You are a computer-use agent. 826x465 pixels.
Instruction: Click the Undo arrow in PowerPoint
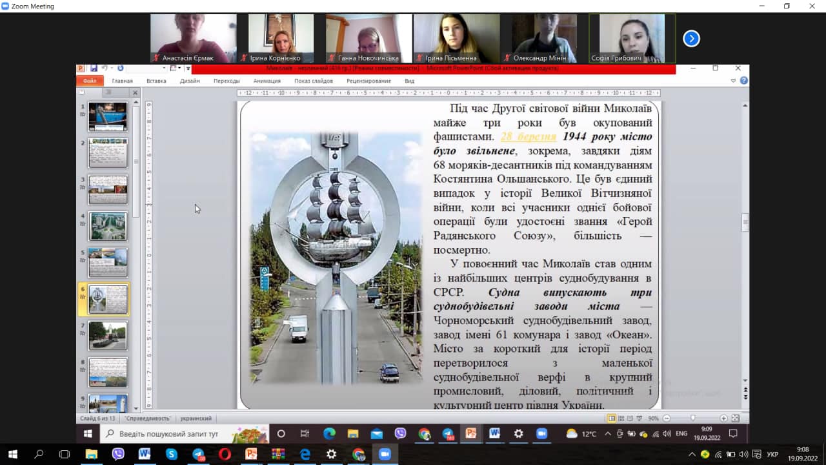(105, 68)
